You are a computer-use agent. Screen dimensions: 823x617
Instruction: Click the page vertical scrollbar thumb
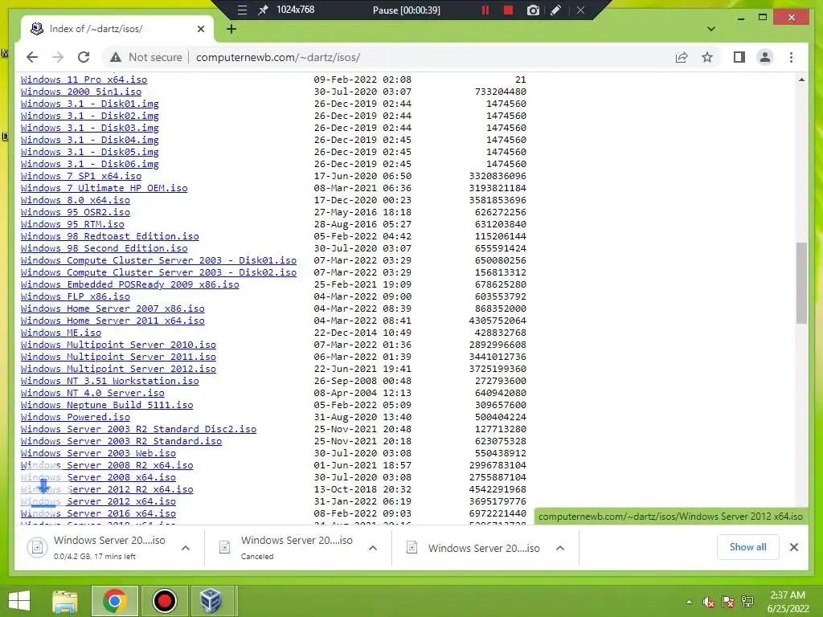pos(801,283)
